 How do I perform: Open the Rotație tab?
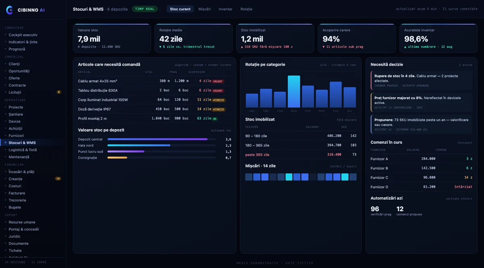point(246,9)
